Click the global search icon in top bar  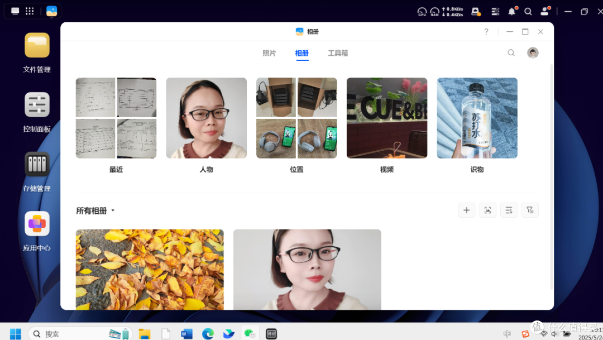tap(528, 12)
